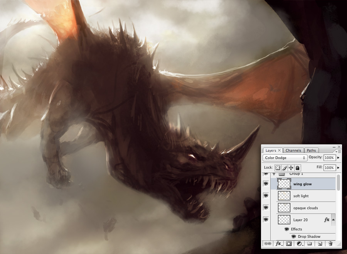Select the Layer 20 thumbnail
The image size is (347, 254).
[284, 220]
